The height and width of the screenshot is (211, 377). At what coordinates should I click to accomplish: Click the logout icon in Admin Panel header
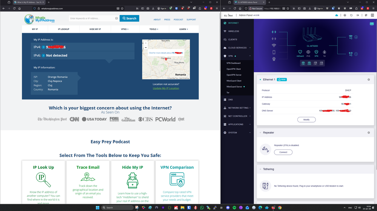(x=358, y=15)
